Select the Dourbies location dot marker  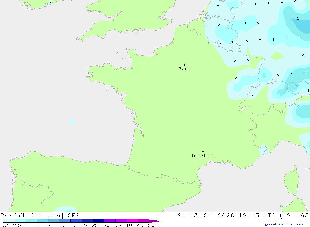[203, 152]
